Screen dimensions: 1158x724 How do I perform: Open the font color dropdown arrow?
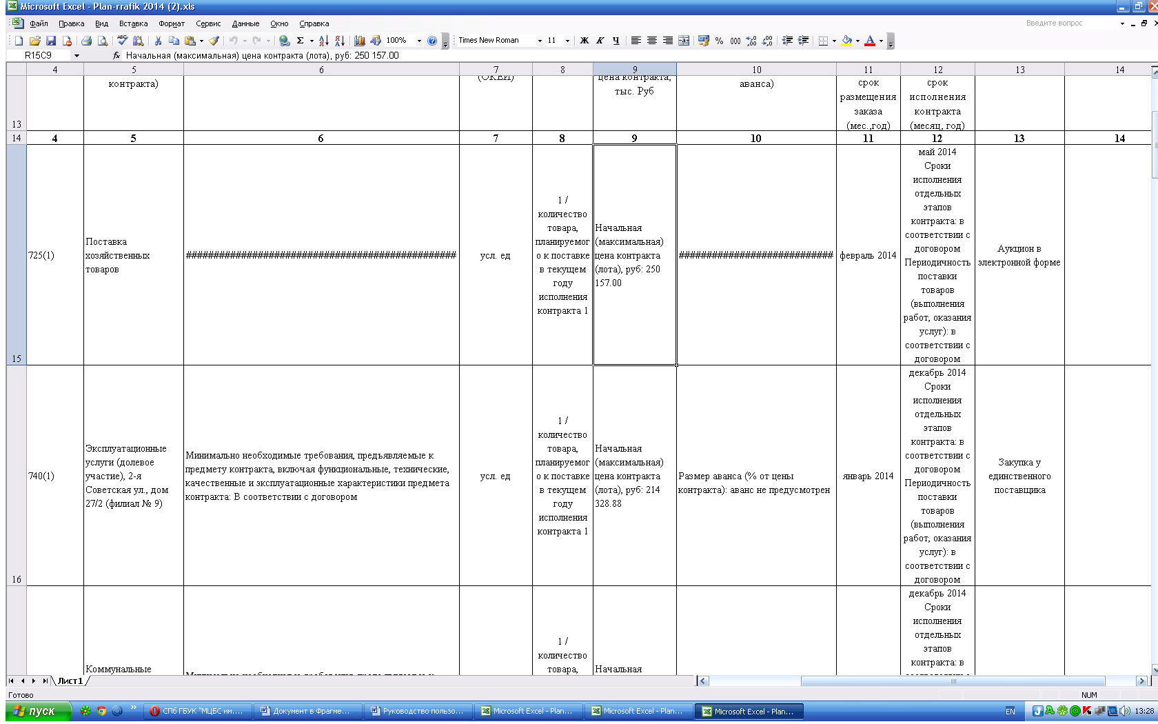point(881,41)
